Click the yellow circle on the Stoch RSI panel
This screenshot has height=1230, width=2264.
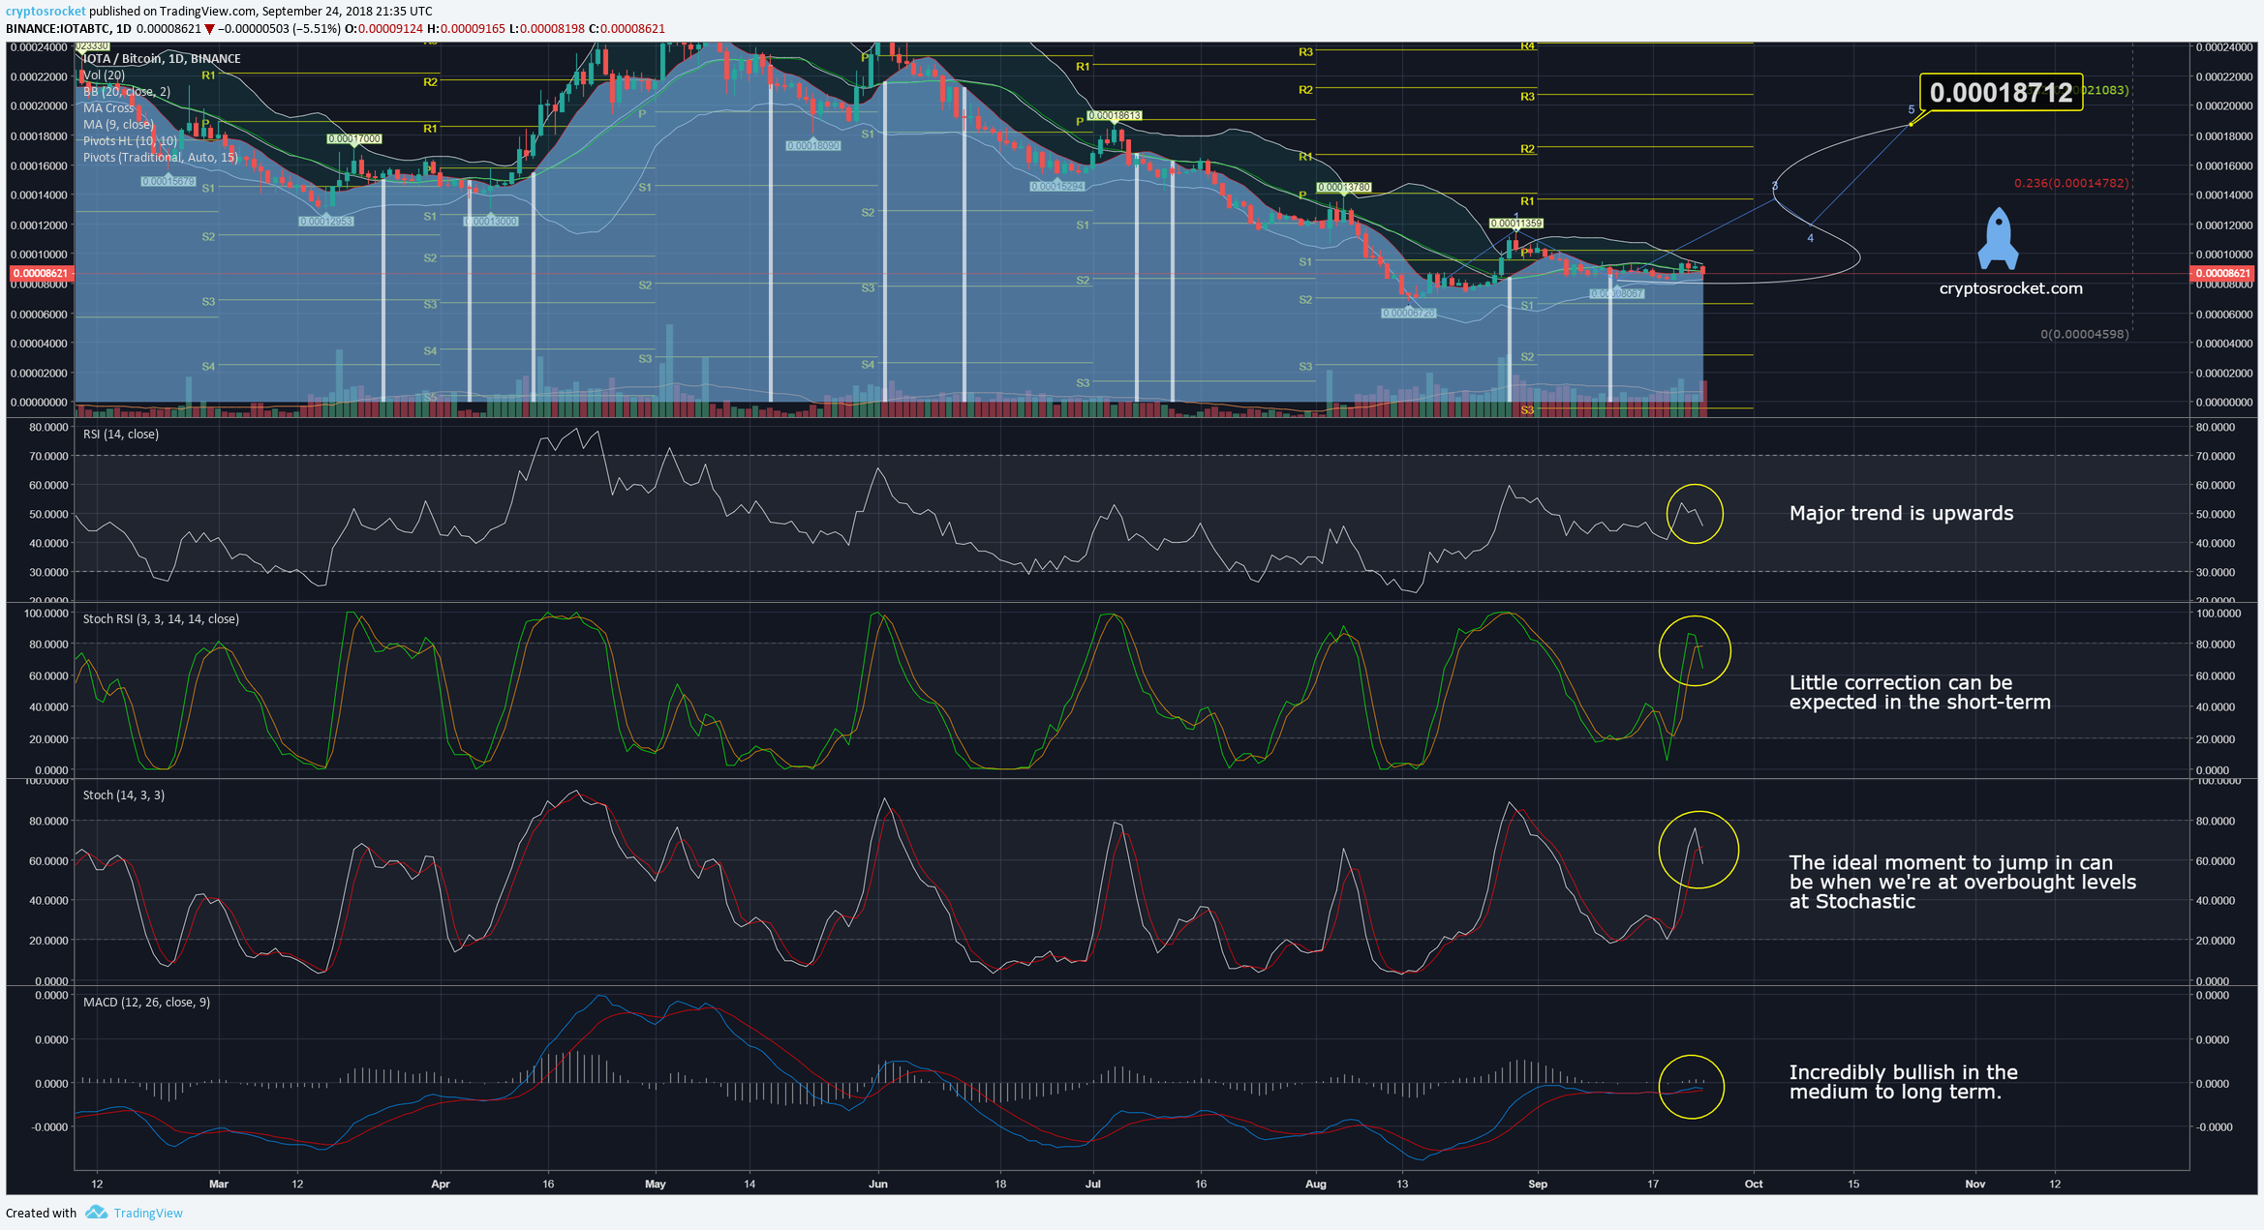(1695, 650)
